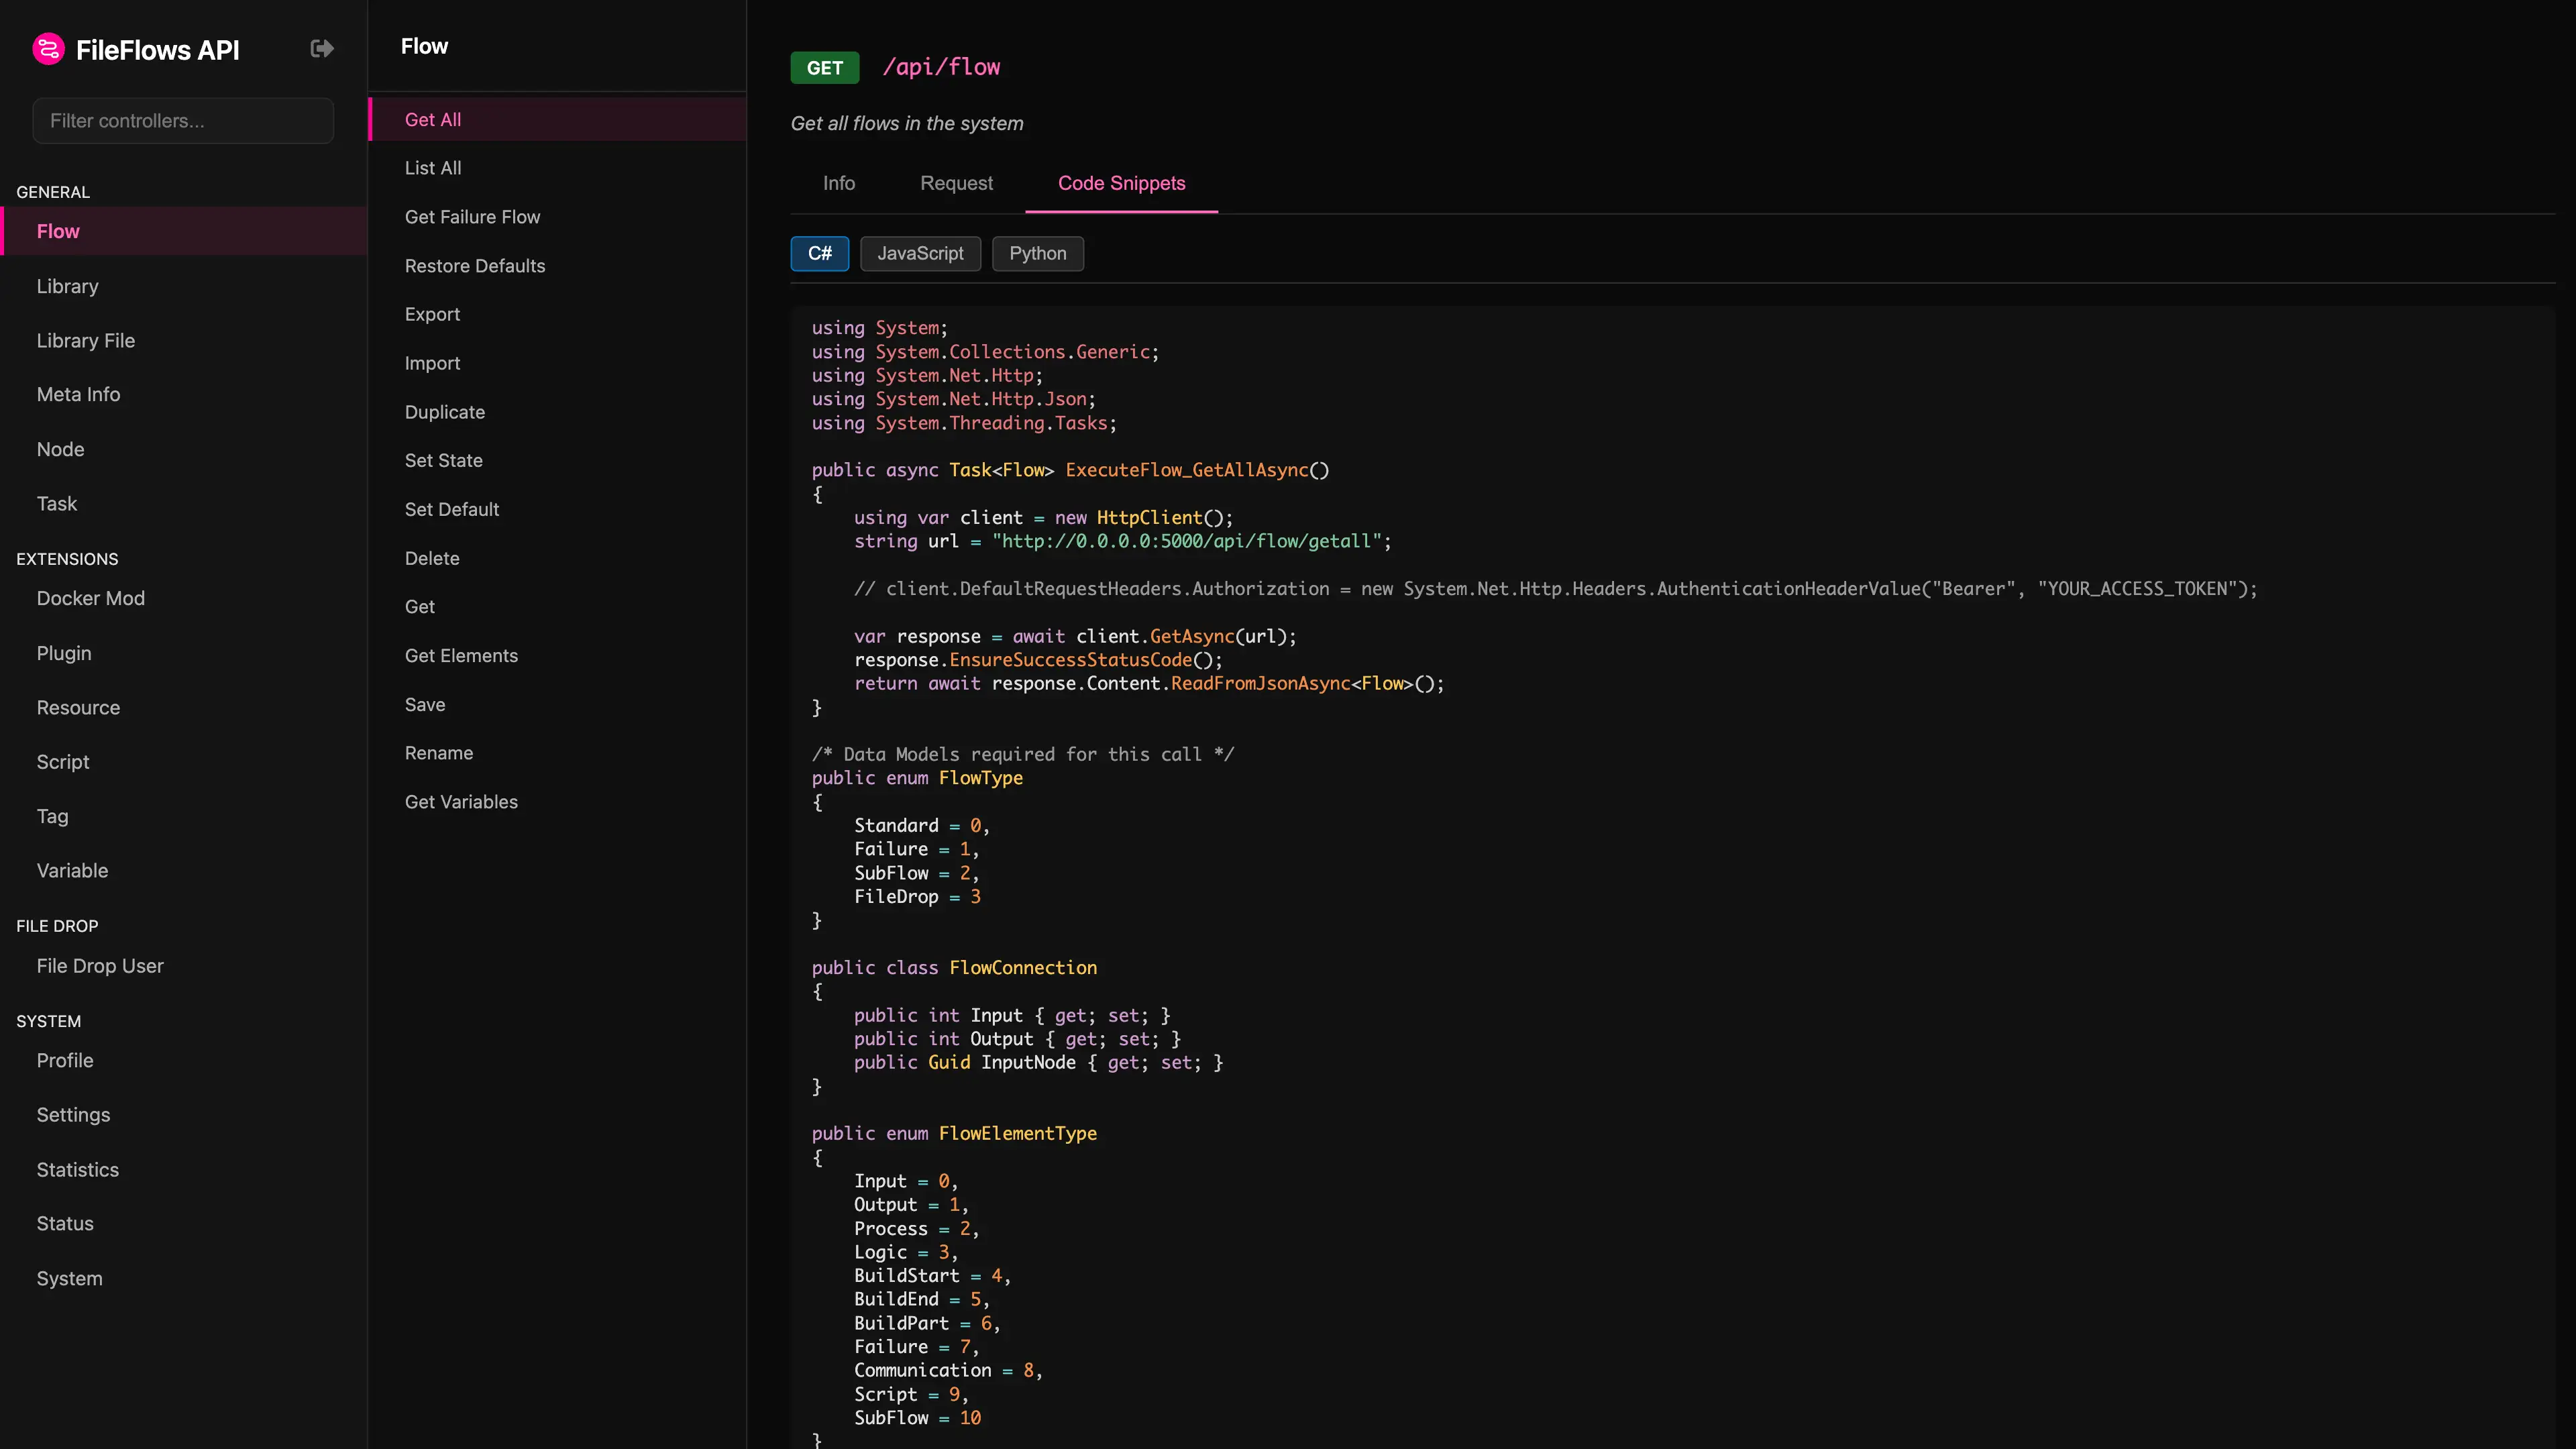
Task: Select the Import endpoint
Action: (x=557, y=363)
